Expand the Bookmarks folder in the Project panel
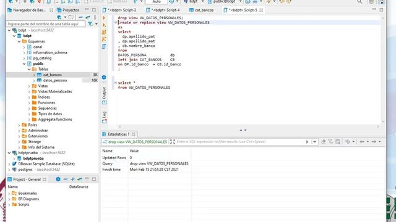The image size is (396, 222). (x=9, y=193)
